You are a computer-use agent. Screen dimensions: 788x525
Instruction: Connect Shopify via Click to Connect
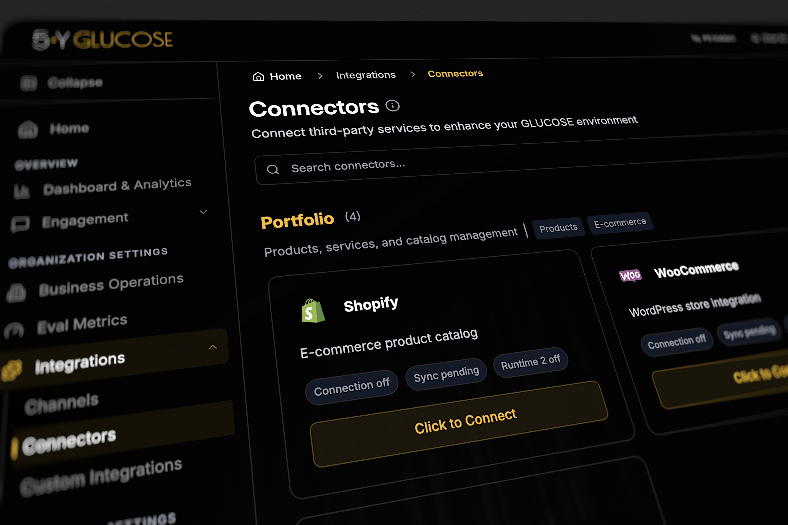pos(459,424)
